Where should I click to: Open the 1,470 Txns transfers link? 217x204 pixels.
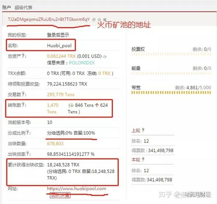click(x=53, y=109)
